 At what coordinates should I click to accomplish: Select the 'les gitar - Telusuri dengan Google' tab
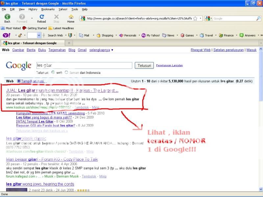pos(33,43)
